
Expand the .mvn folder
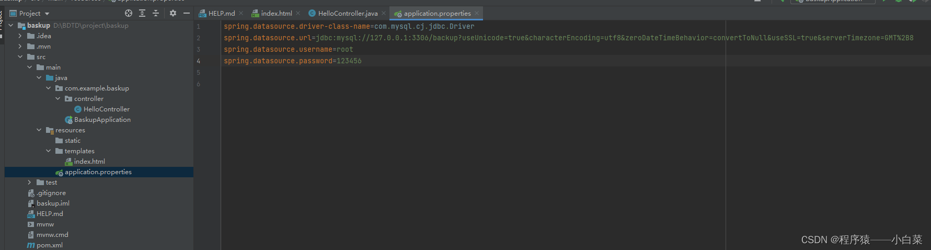pos(20,46)
